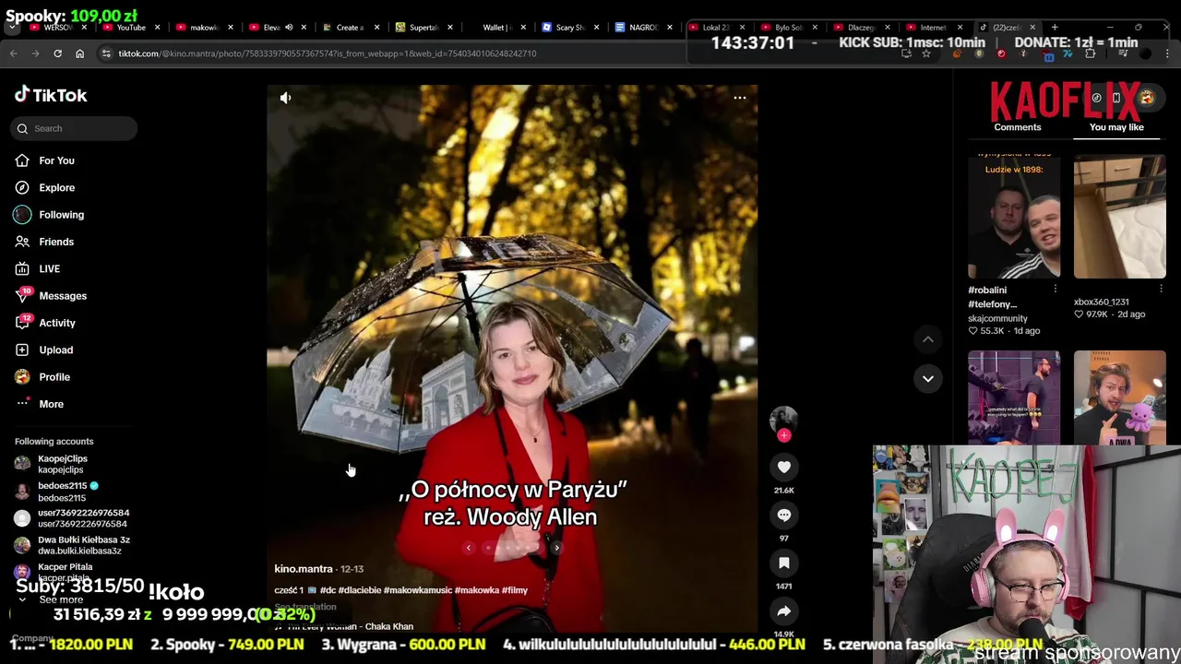Screen dimensions: 1181x664
Task: Jump to the next video with the down chevron
Action: click(928, 378)
